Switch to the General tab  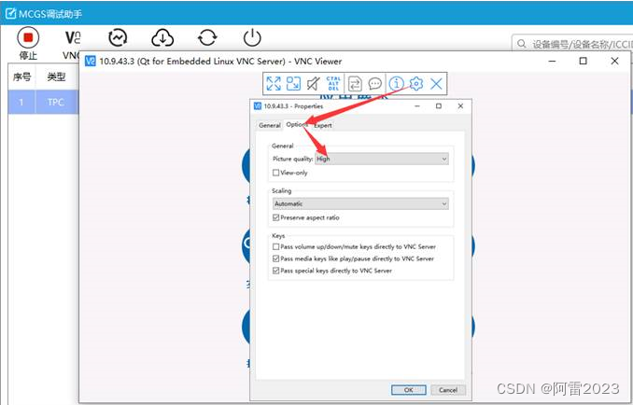pos(270,125)
